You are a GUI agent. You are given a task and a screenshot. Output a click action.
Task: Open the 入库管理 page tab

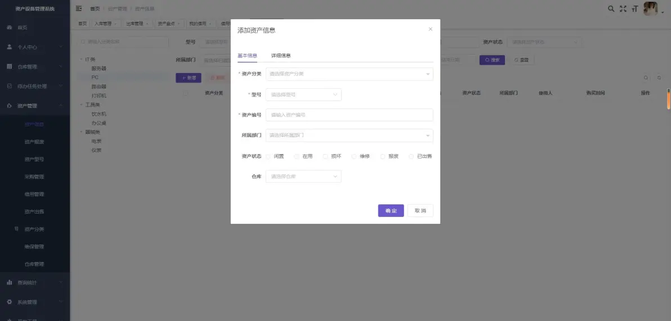tap(105, 24)
